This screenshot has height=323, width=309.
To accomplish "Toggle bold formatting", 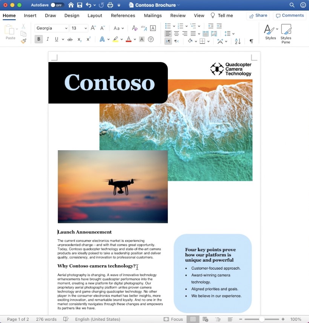I will pos(38,39).
